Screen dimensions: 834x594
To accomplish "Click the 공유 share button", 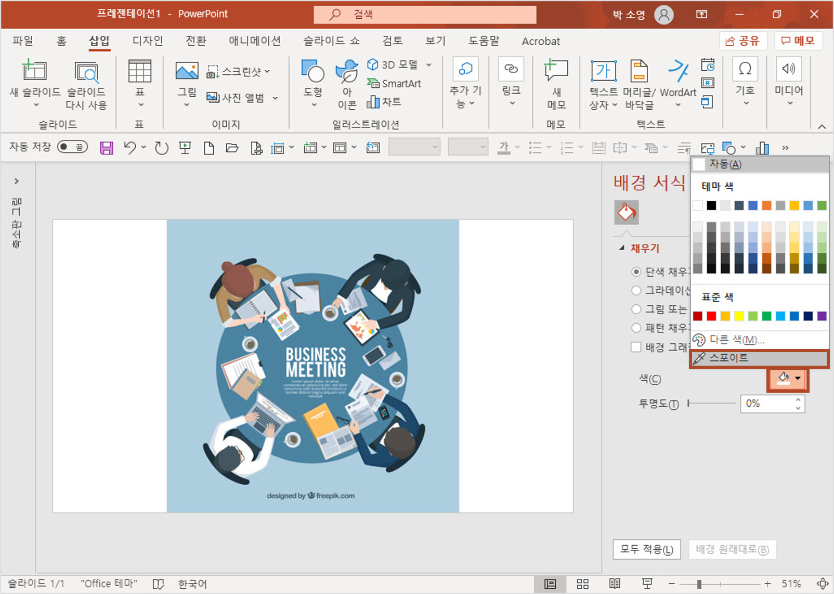I will [742, 41].
